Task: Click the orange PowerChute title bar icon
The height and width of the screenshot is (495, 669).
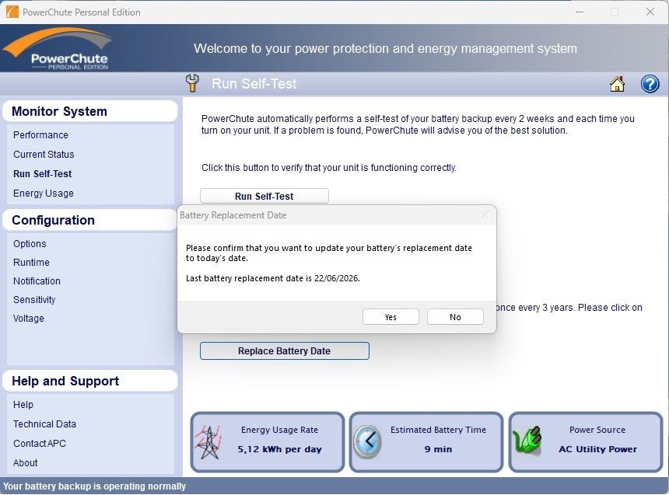Action: pos(12,12)
